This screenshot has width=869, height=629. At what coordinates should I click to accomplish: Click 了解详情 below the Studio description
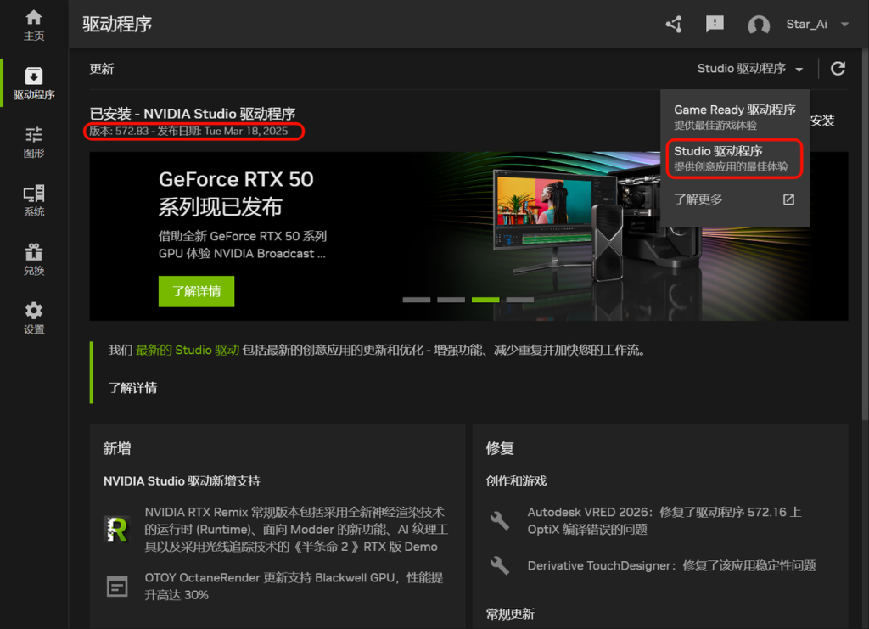[x=132, y=388]
